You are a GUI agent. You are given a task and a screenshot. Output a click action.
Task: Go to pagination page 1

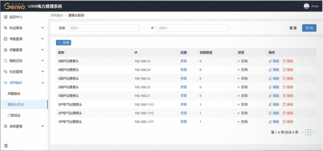coord(308,132)
